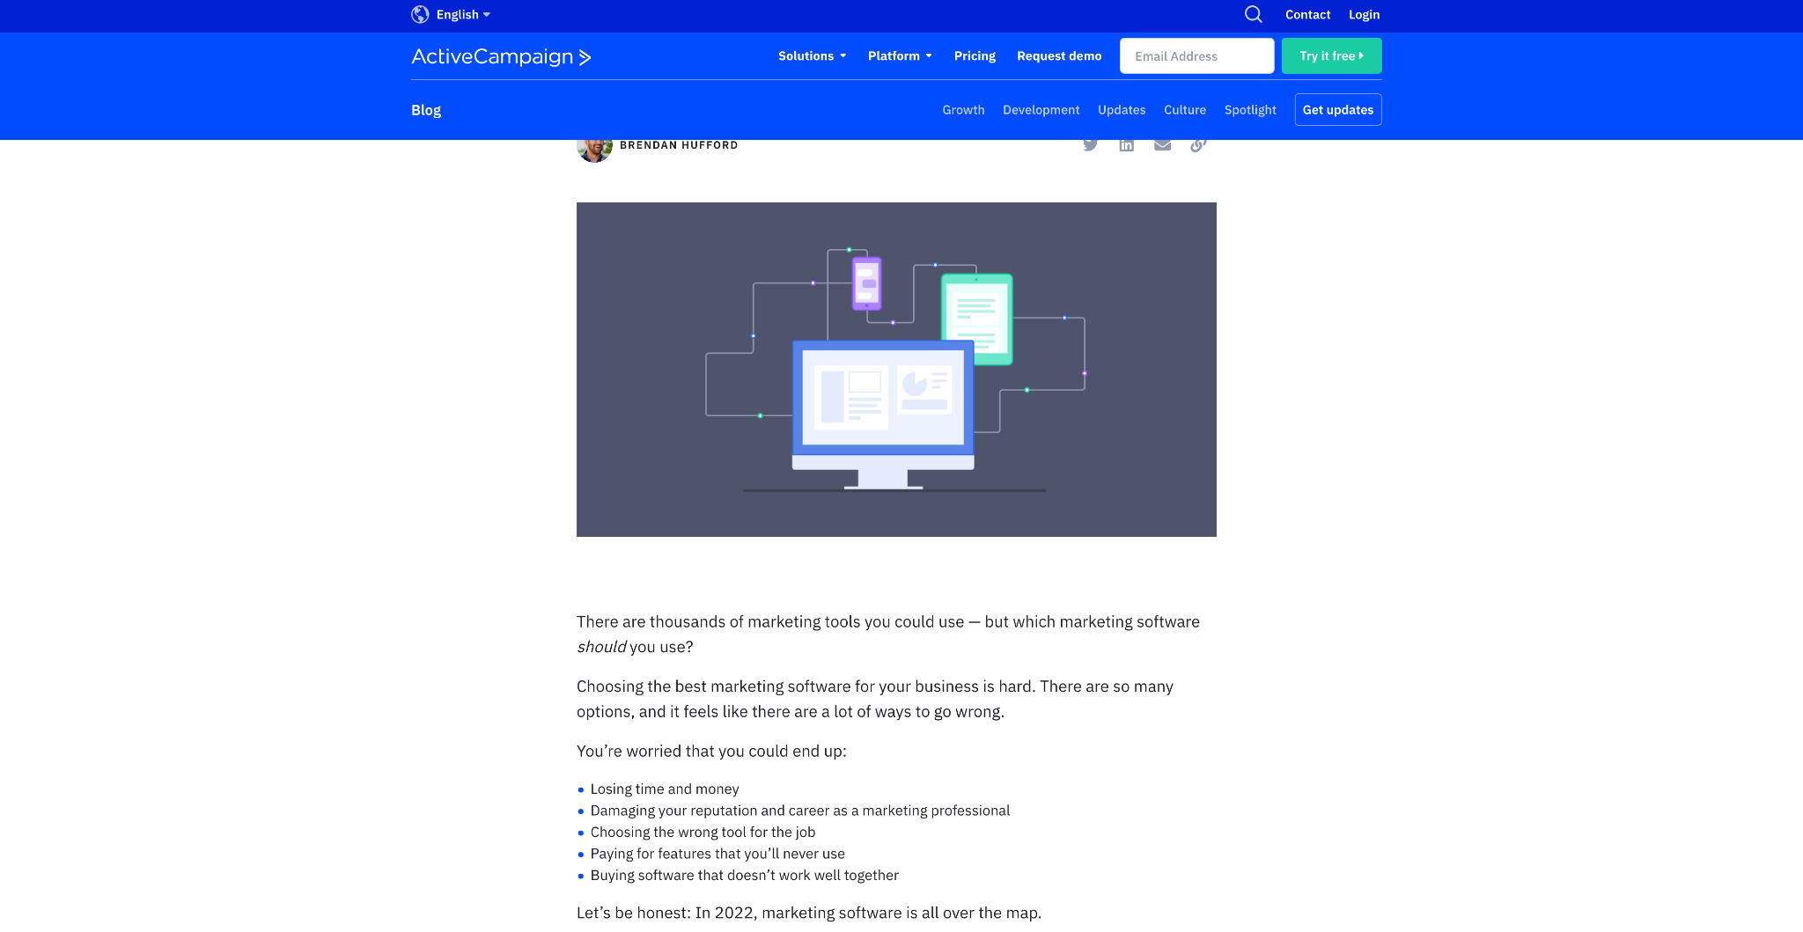This screenshot has height=932, width=1803.
Task: Go to the Blog home
Action: (426, 110)
